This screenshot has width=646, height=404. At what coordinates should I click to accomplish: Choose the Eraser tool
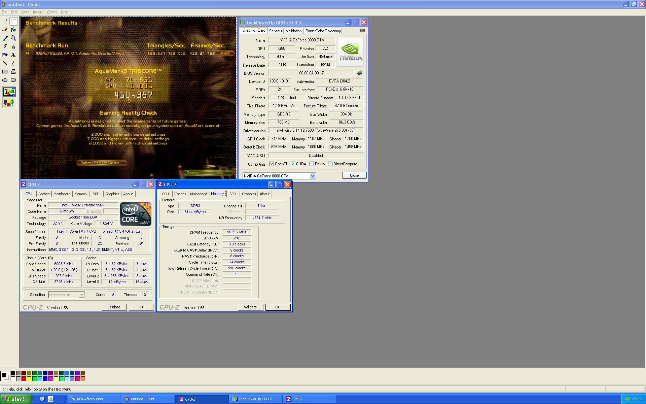pyautogui.click(x=5, y=30)
